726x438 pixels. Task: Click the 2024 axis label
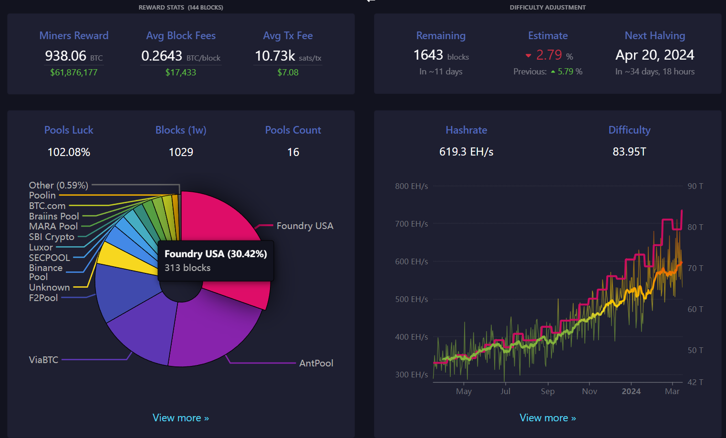click(x=631, y=391)
